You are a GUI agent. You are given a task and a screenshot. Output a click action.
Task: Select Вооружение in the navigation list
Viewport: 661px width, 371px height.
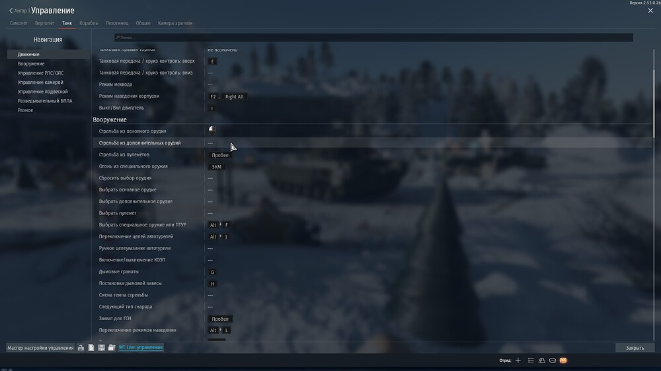(x=48, y=63)
